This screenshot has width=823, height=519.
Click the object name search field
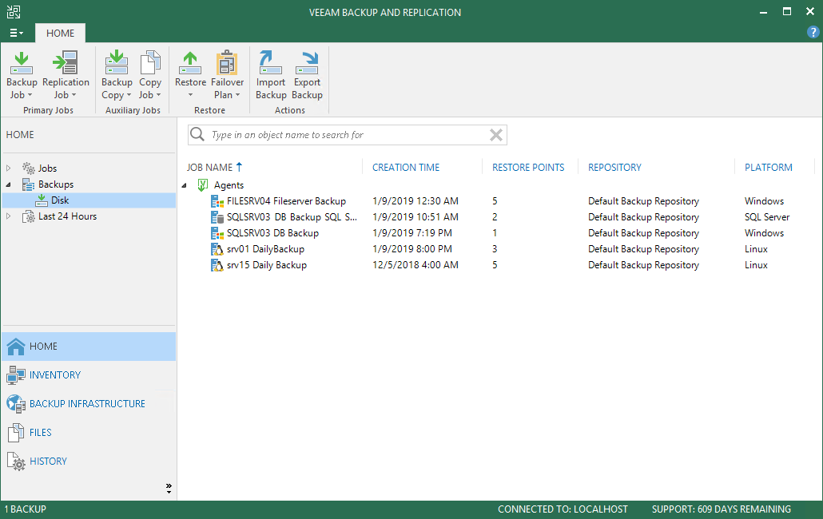click(x=348, y=135)
